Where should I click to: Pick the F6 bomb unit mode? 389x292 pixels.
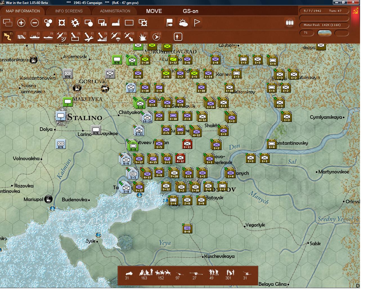coord(75,37)
